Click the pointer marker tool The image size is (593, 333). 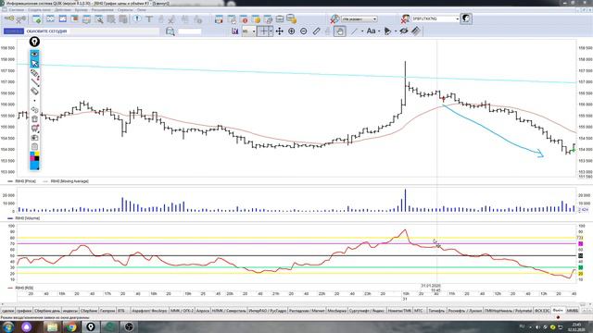click(x=387, y=31)
